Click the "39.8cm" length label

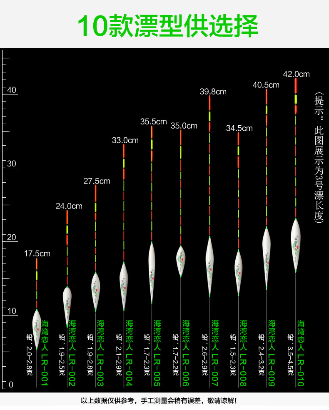213,92
